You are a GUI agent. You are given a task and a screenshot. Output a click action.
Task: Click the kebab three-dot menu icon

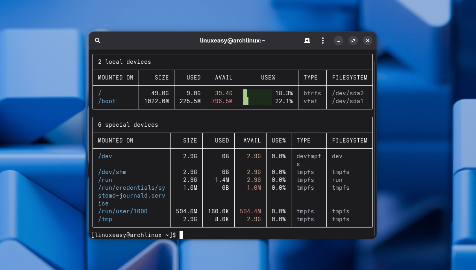coord(322,41)
